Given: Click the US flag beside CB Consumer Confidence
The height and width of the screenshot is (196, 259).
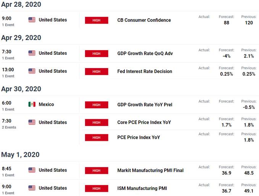Looking at the screenshot, I should pyautogui.click(x=32, y=20).
